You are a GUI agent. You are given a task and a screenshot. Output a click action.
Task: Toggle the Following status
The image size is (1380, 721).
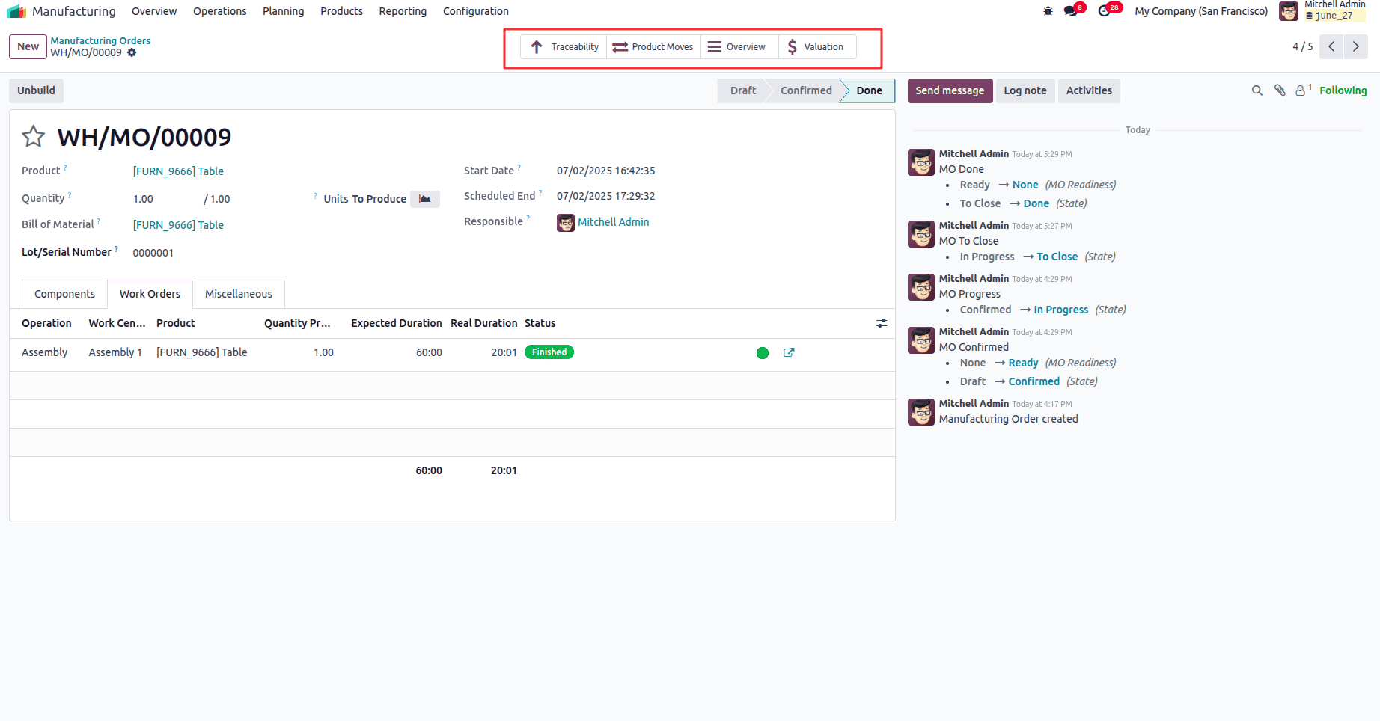pyautogui.click(x=1343, y=90)
